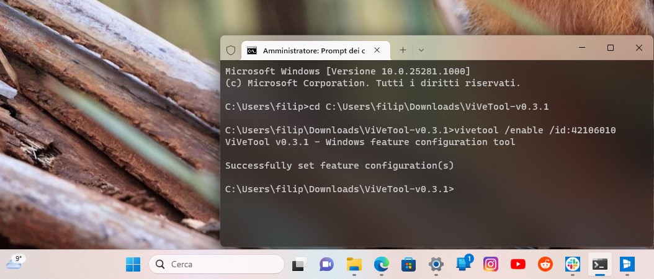654x279 pixels.
Task: Click the command prompt icon in tab
Action: tap(252, 50)
